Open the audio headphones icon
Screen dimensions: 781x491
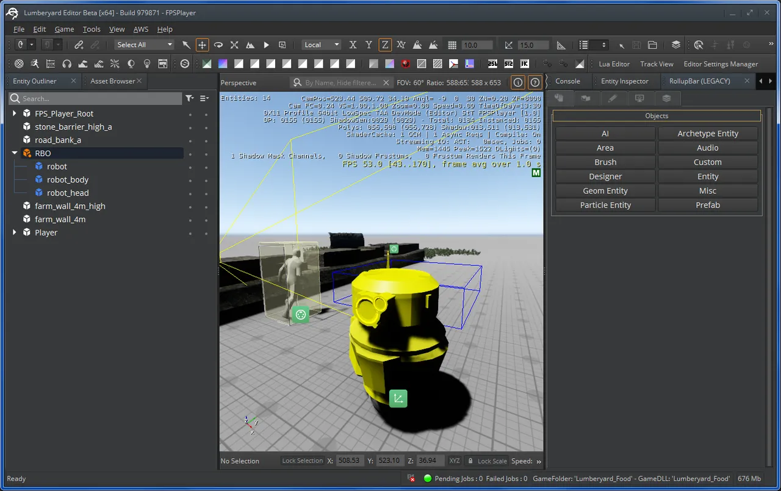click(x=67, y=63)
